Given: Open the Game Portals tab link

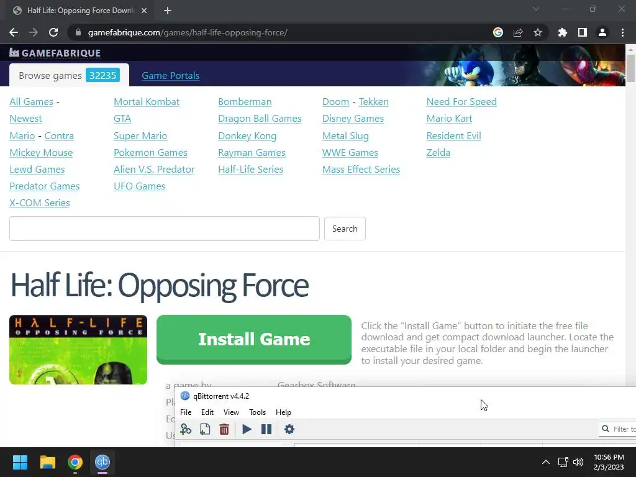Looking at the screenshot, I should (170, 75).
